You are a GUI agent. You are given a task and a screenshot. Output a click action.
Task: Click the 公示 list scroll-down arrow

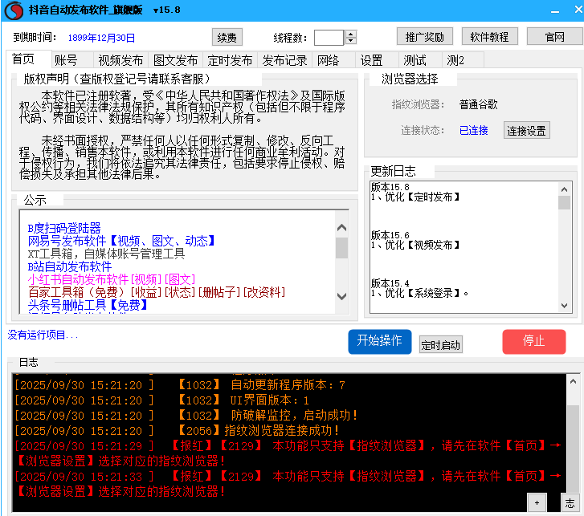point(341,296)
